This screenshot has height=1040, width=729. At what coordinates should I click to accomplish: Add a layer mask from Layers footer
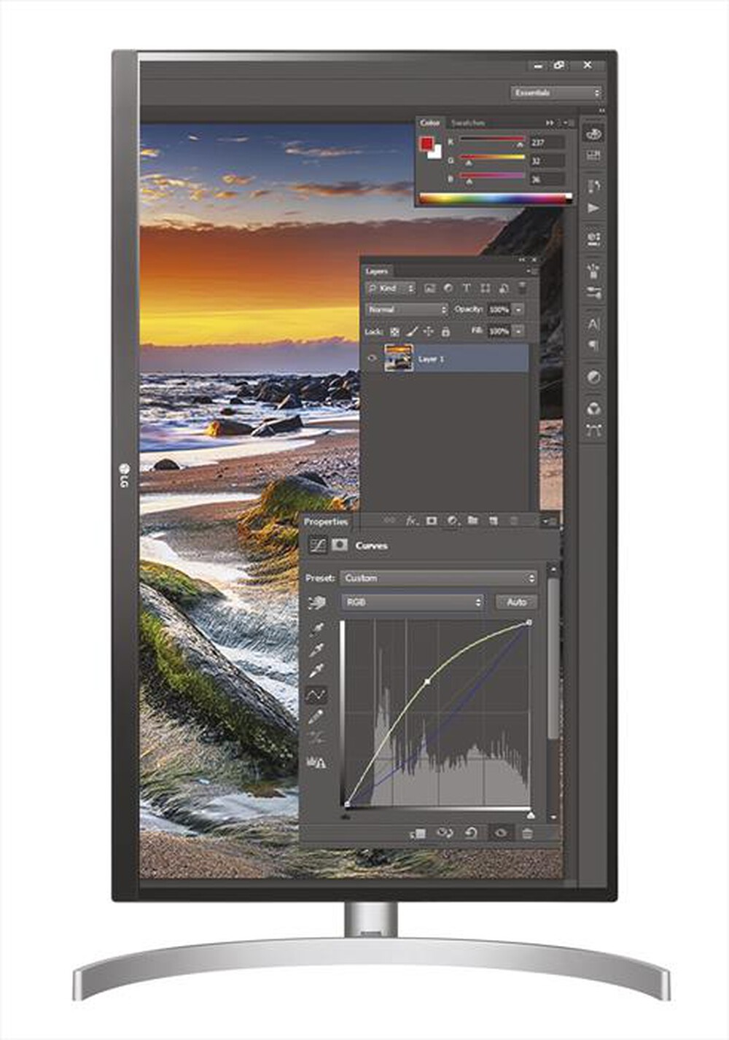pos(432,521)
